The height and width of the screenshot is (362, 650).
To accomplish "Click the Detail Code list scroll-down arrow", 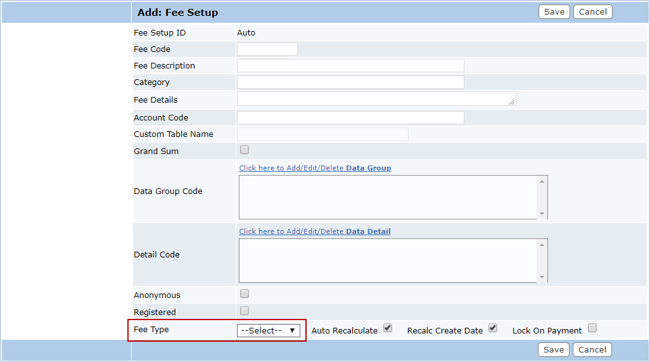I will (542, 277).
